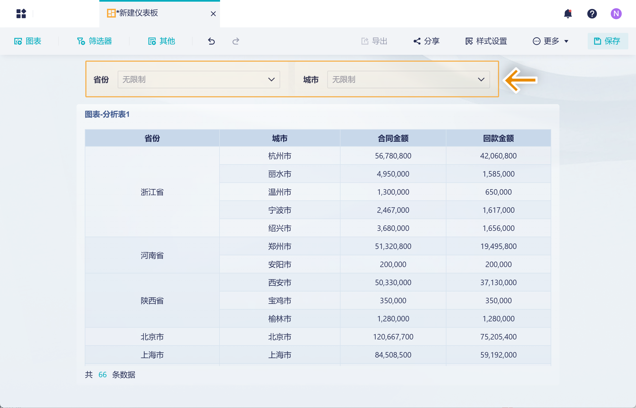The image size is (636, 408).
Task: Click the value 120,667,700
Action: pos(393,337)
